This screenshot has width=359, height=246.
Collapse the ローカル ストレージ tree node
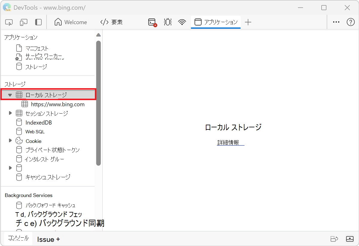[10, 94]
